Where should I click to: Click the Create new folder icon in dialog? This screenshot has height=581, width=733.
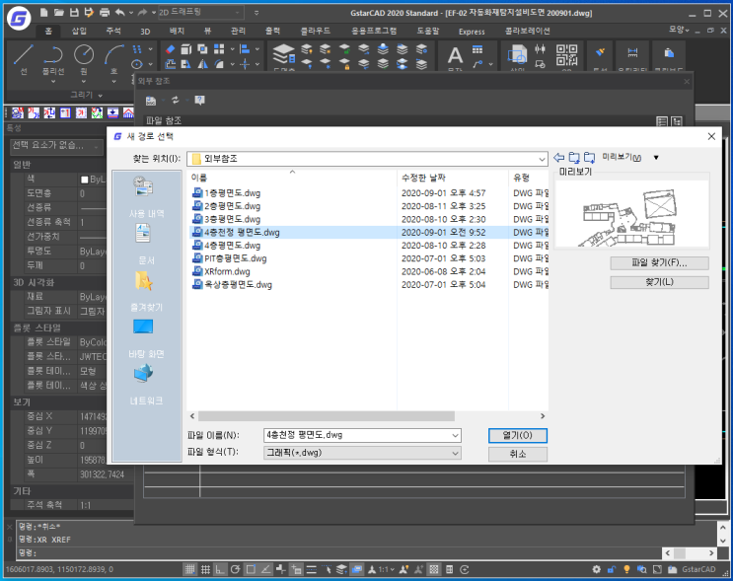590,158
